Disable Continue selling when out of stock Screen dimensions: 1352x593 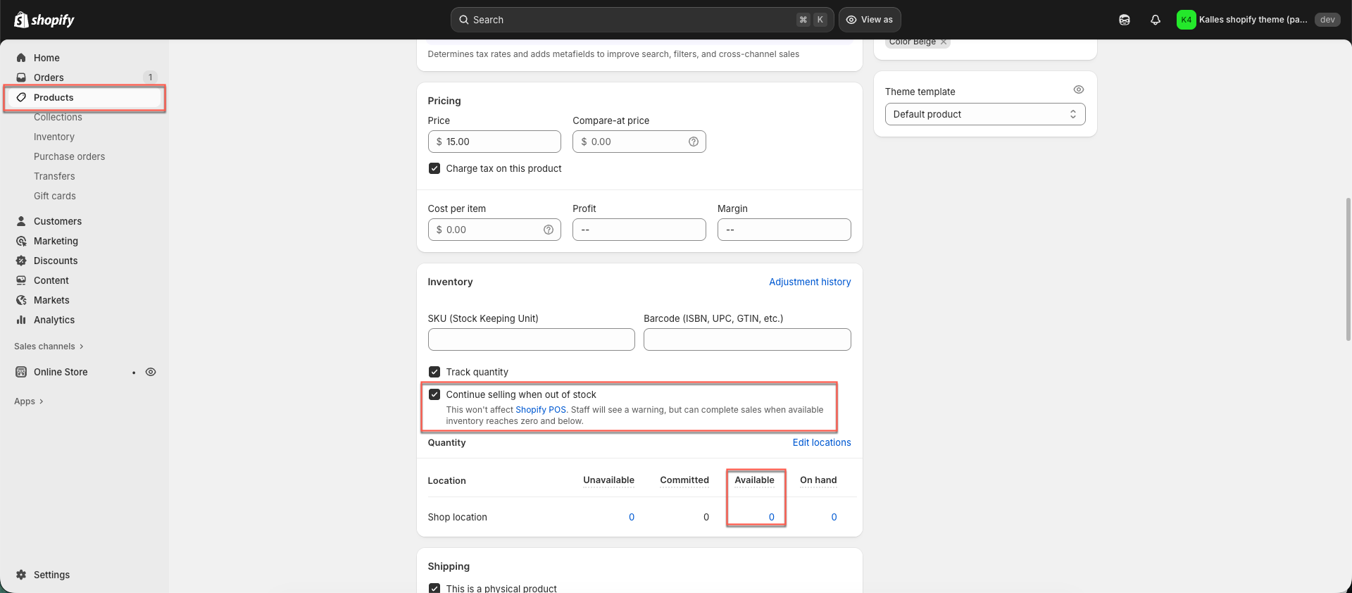(434, 394)
